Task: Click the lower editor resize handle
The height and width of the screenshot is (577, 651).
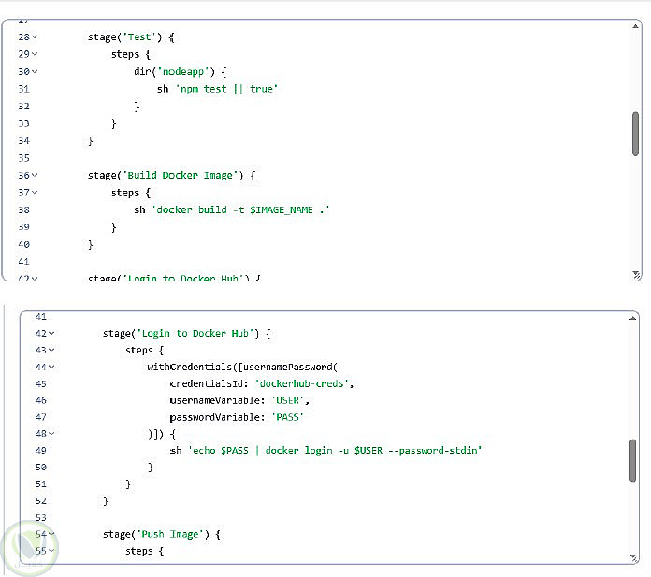Action: tap(633, 558)
